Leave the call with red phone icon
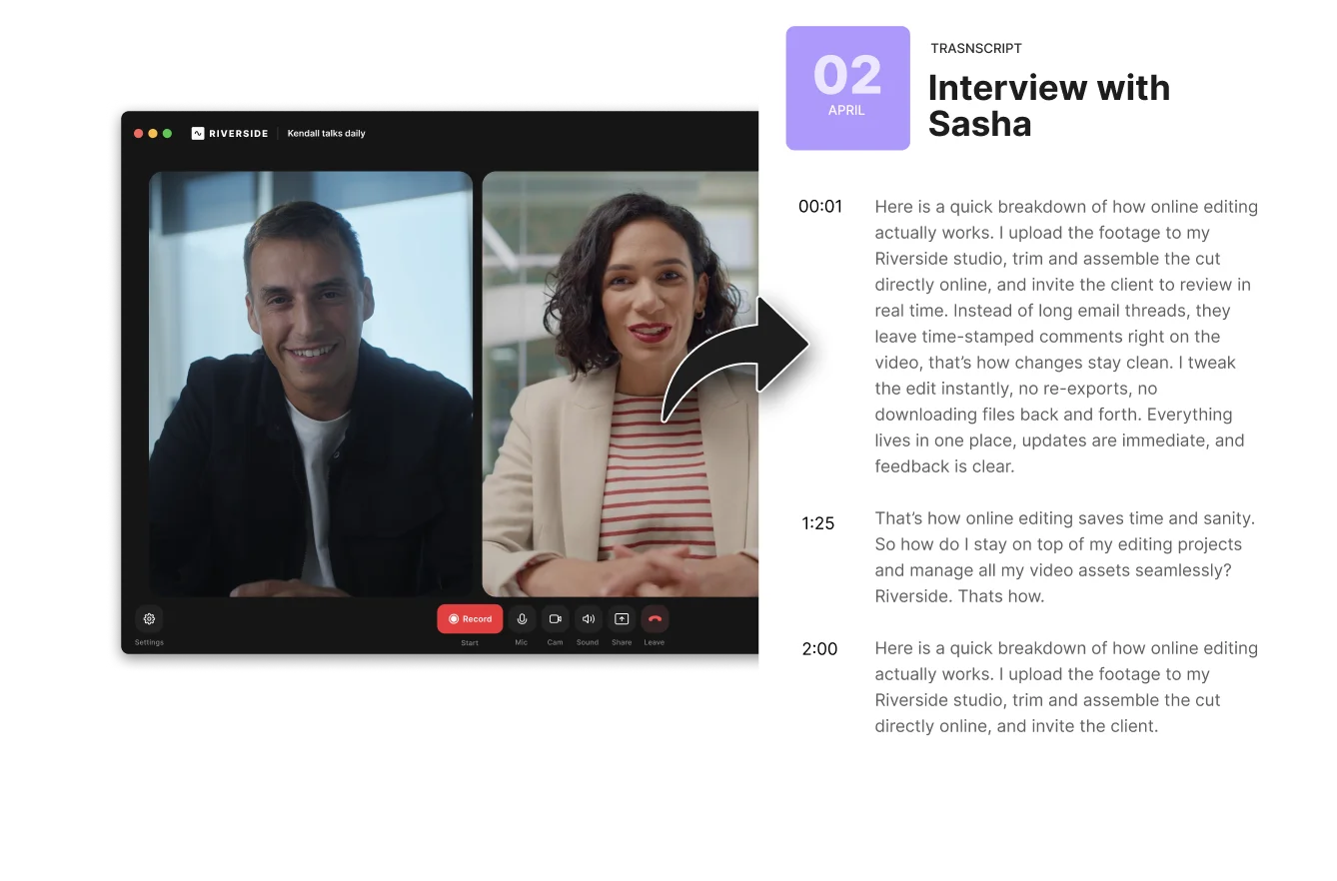The image size is (1337, 881). [655, 619]
